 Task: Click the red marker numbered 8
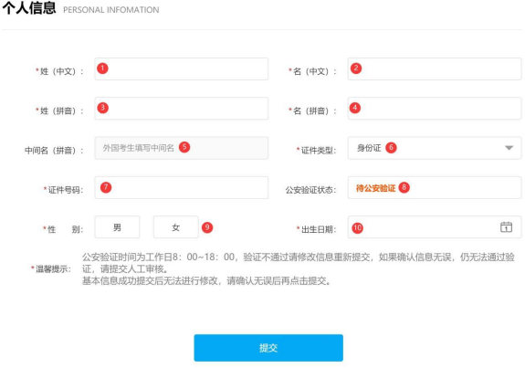point(404,187)
